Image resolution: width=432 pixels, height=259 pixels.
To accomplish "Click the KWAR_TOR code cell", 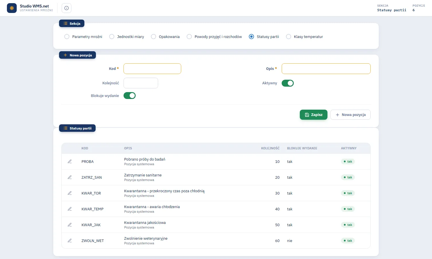I will coord(91,193).
